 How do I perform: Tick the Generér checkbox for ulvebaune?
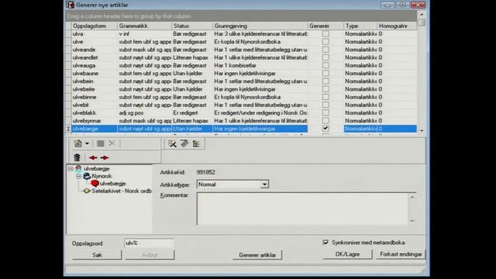(325, 73)
